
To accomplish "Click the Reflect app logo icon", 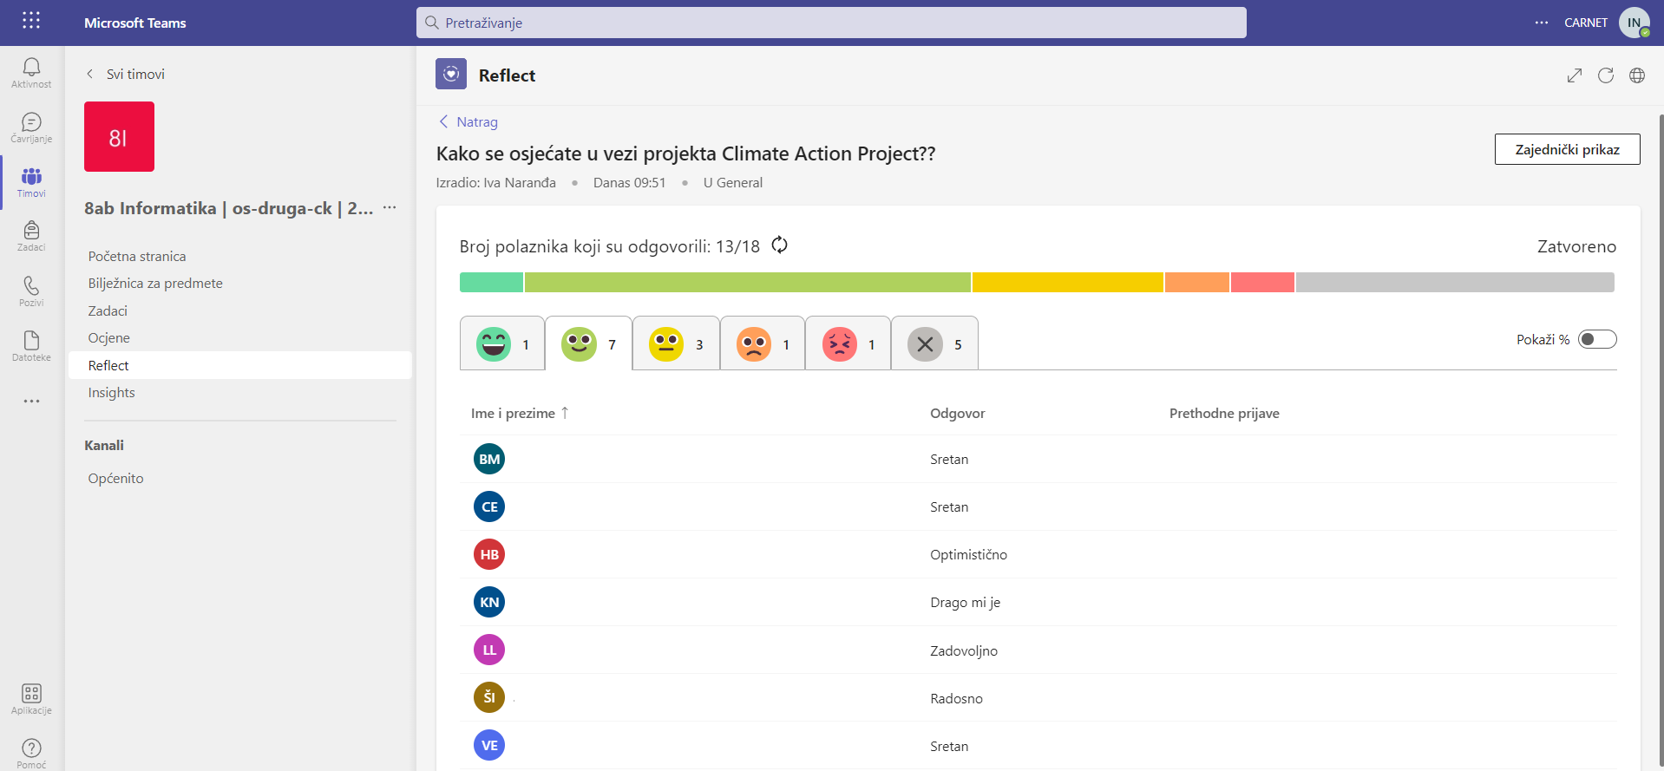I will (451, 75).
